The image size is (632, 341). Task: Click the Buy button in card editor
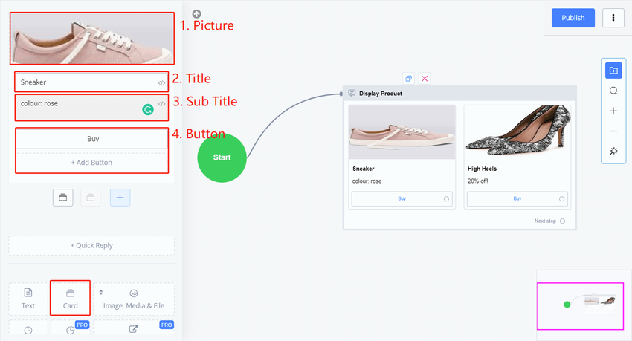click(92, 139)
